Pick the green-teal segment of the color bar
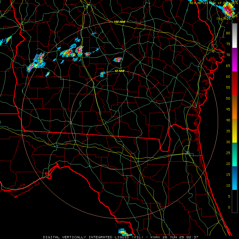This screenshot has width=239, height=239. [234, 154]
